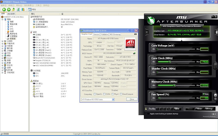Image resolution: width=218 pixels, height=136 pixels.
Task: Click the GPU-Z camera screenshot icon
Action: pyautogui.click(x=135, y=34)
